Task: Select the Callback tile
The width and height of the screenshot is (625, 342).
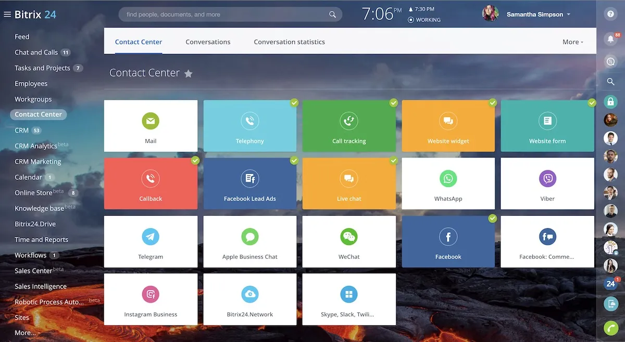Action: (x=151, y=183)
